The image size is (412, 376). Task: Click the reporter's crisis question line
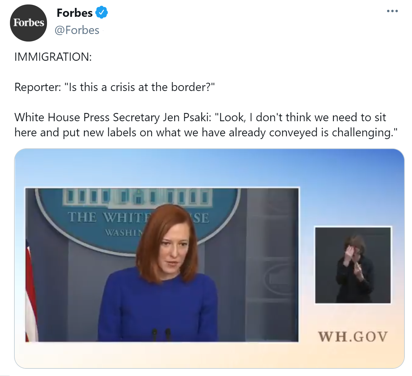tap(115, 87)
